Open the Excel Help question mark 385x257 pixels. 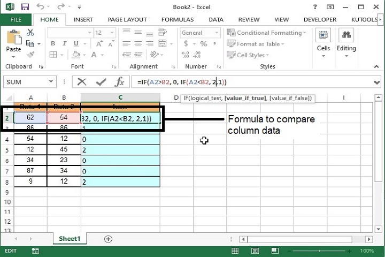(315, 7)
